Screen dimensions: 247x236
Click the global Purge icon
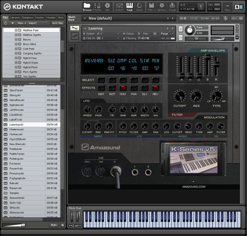(172, 7)
